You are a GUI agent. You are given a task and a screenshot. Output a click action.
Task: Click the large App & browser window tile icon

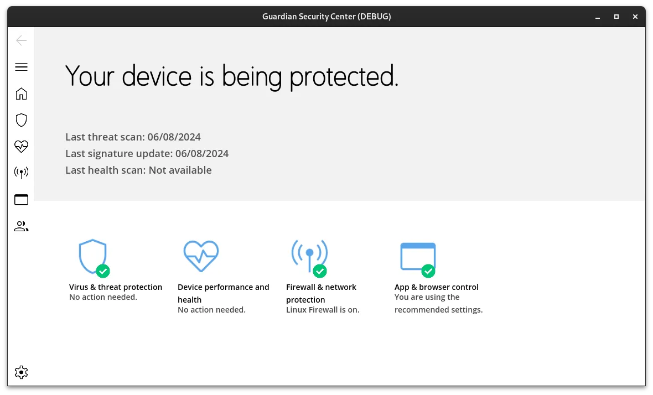[x=418, y=257]
